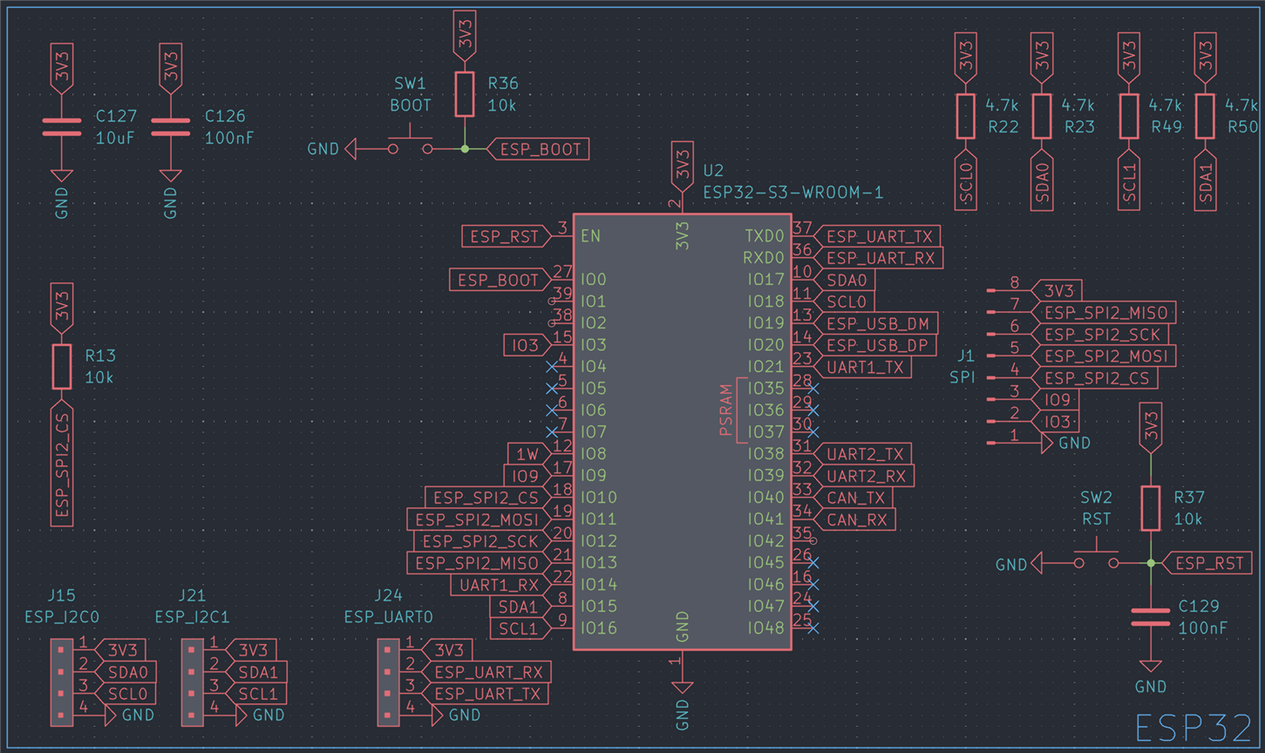Click the ESP32 sheet title text
The image size is (1265, 753).
pyautogui.click(x=1194, y=728)
